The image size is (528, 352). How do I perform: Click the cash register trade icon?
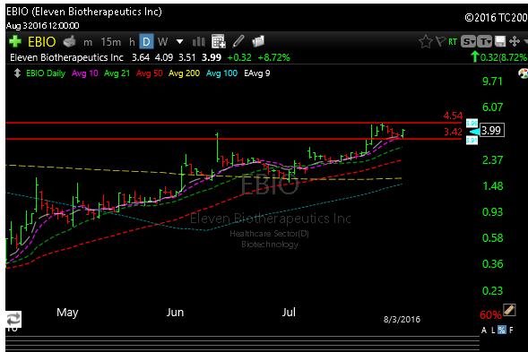point(70,41)
